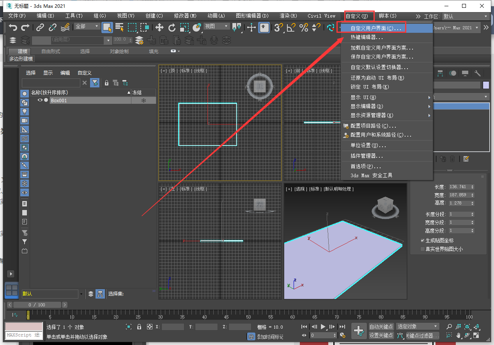The width and height of the screenshot is (494, 345).
Task: Expand the 显示资源管理器 submenu
Action: pos(387,115)
